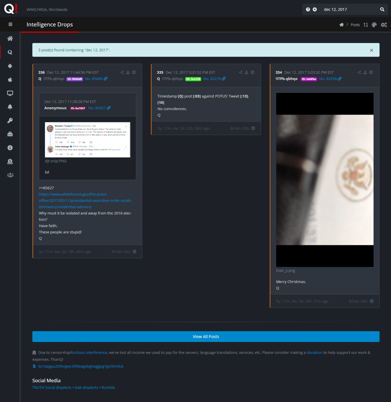The image size is (391, 402).
Task: Open the No. 82276 post link
Action: (212, 79)
